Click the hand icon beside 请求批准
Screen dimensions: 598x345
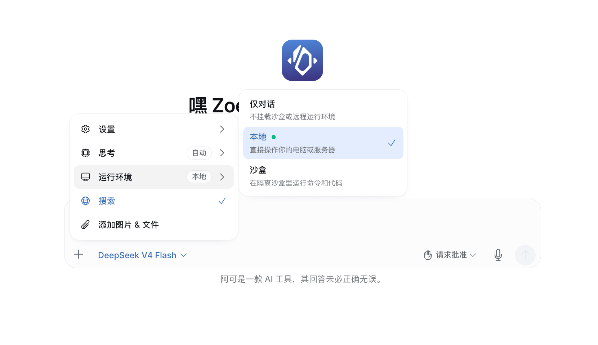coord(428,255)
